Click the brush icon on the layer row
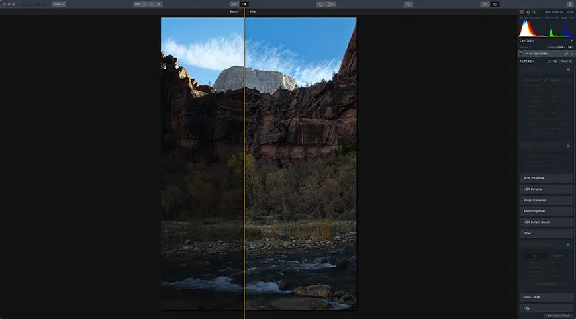Image resolution: width=576 pixels, height=319 pixels. click(x=565, y=54)
